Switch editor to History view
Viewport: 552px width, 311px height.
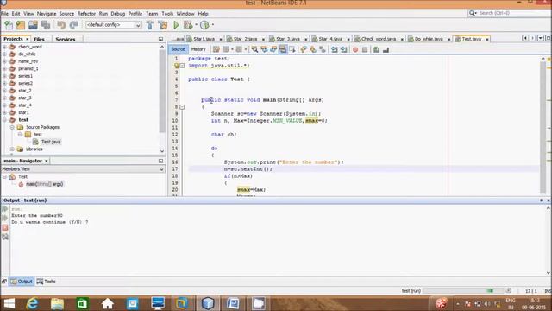coord(198,49)
